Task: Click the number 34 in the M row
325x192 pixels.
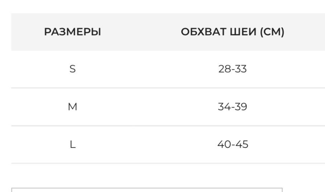Action: click(224, 107)
